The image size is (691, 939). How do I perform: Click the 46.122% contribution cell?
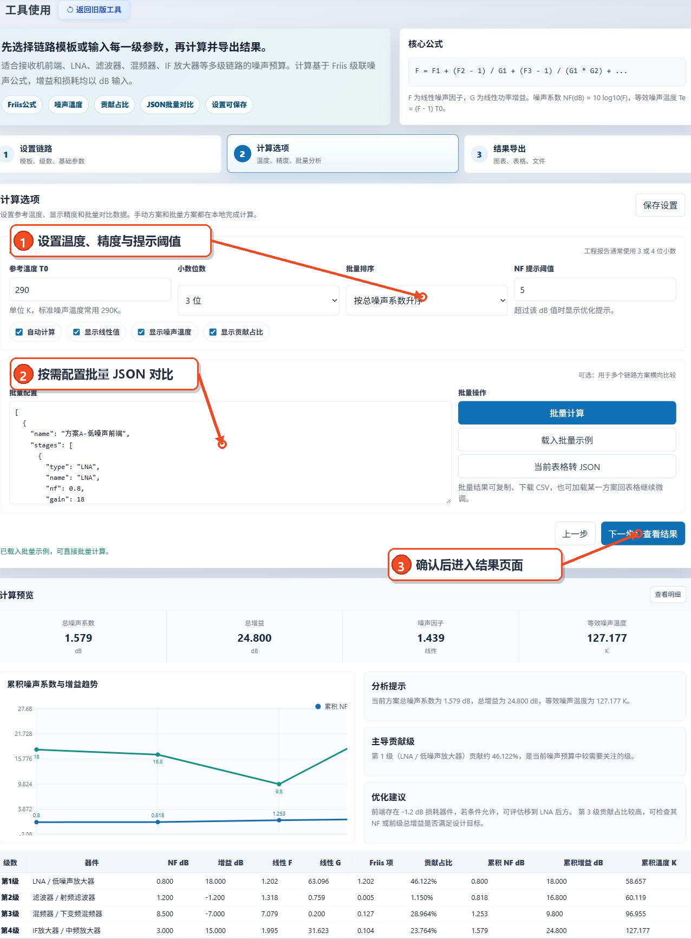pos(423,881)
